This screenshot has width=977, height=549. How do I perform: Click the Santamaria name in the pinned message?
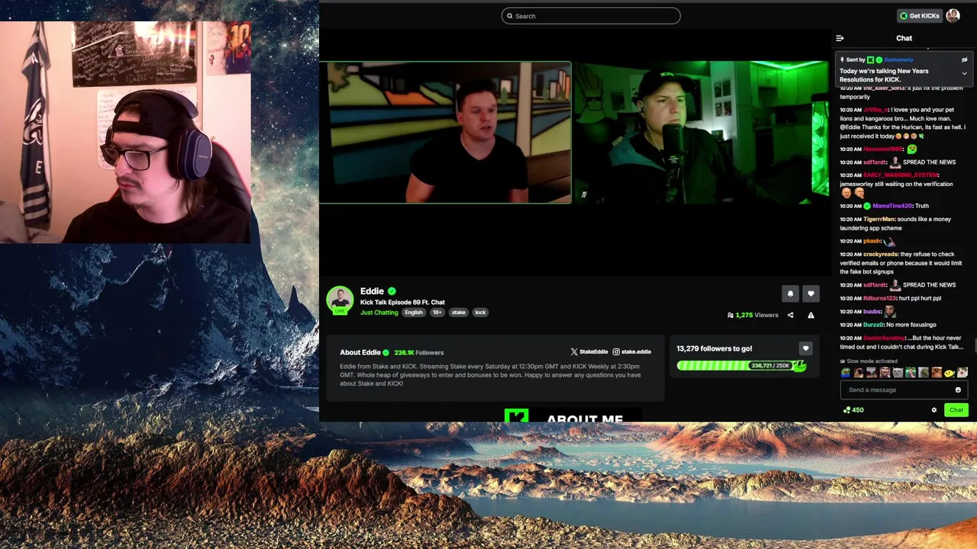pyautogui.click(x=898, y=59)
